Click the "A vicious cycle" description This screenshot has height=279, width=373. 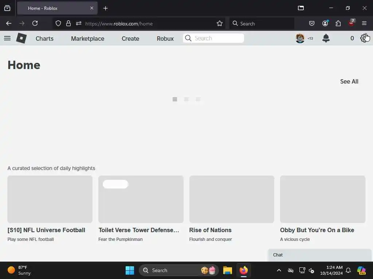point(295,239)
